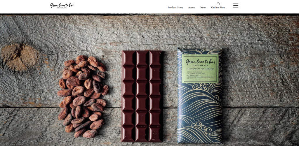Viewport: 299px width, 146px height.
Task: Open the Product Story menu item
Action: coord(175,7)
